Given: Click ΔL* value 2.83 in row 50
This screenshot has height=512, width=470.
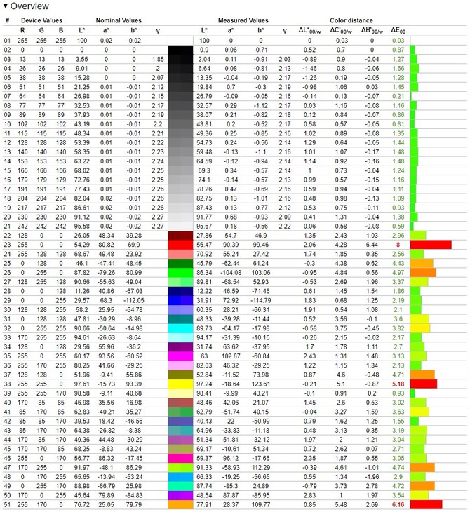Looking at the screenshot, I should pyautogui.click(x=309, y=495).
